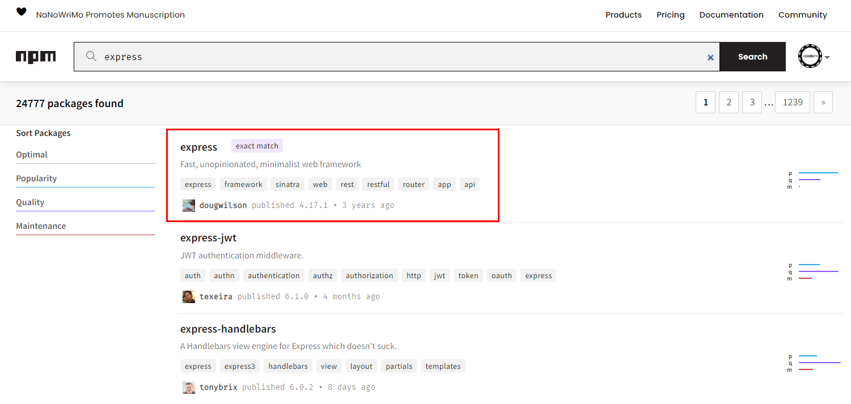This screenshot has height=404, width=851.
Task: Click dougwilson's avatar thumbnail
Action: pyautogui.click(x=189, y=205)
